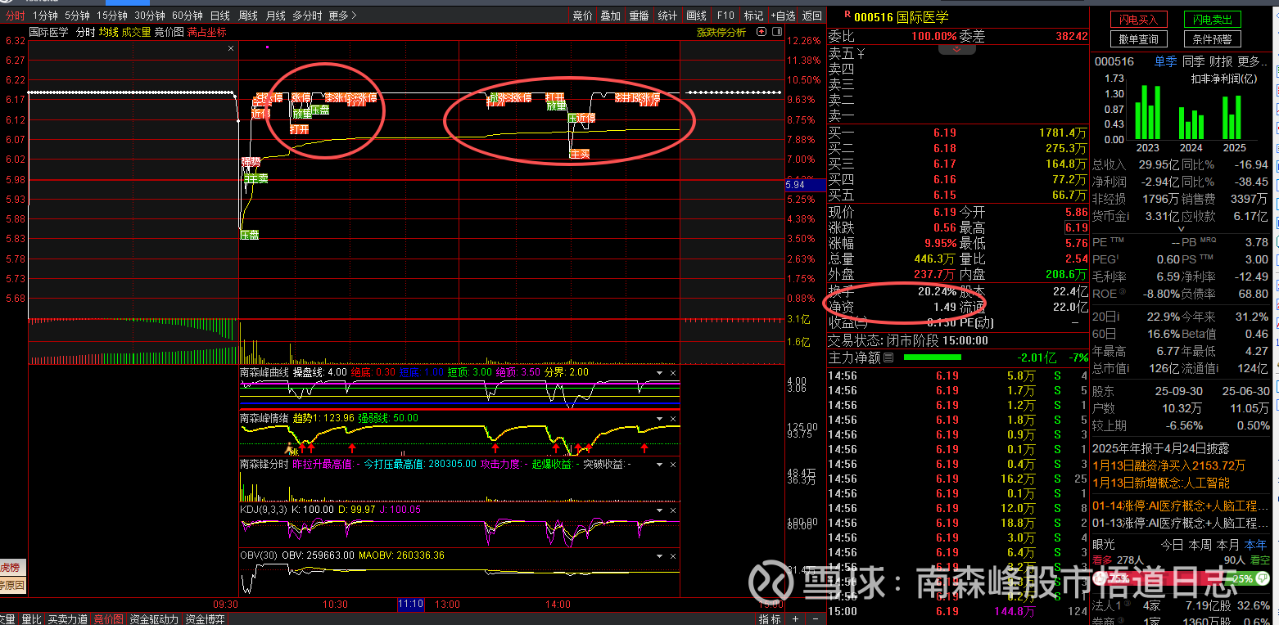Open the 更多 timeframe dropdown

342,16
